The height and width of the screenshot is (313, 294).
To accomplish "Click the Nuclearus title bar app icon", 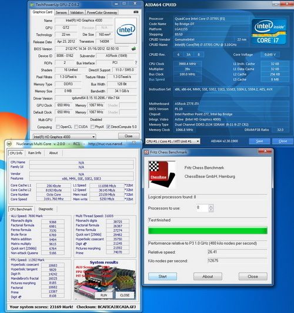I will coord(9,143).
